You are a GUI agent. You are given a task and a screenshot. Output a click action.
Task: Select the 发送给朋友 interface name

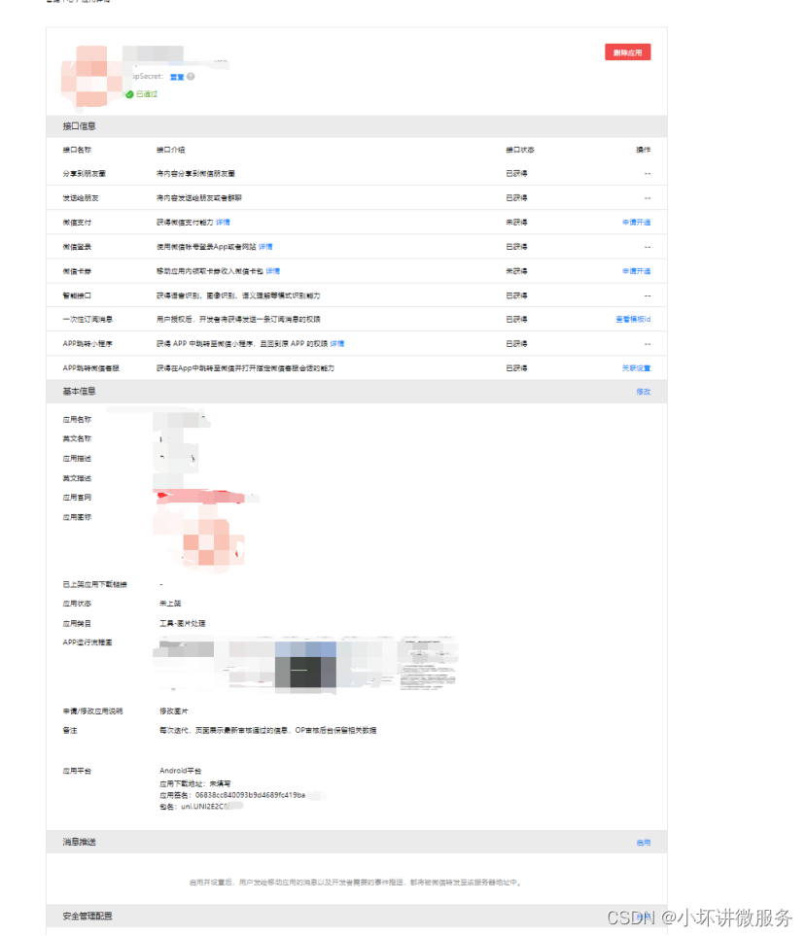pyautogui.click(x=81, y=198)
